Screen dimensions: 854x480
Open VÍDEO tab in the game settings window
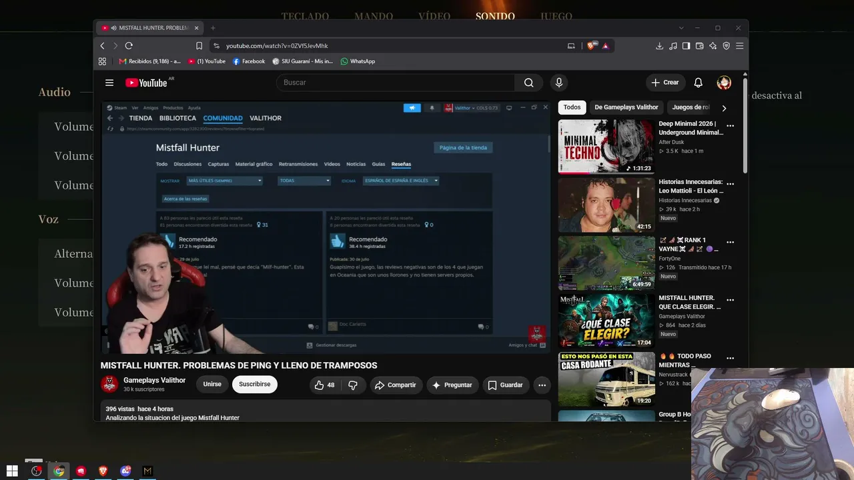[x=434, y=16]
